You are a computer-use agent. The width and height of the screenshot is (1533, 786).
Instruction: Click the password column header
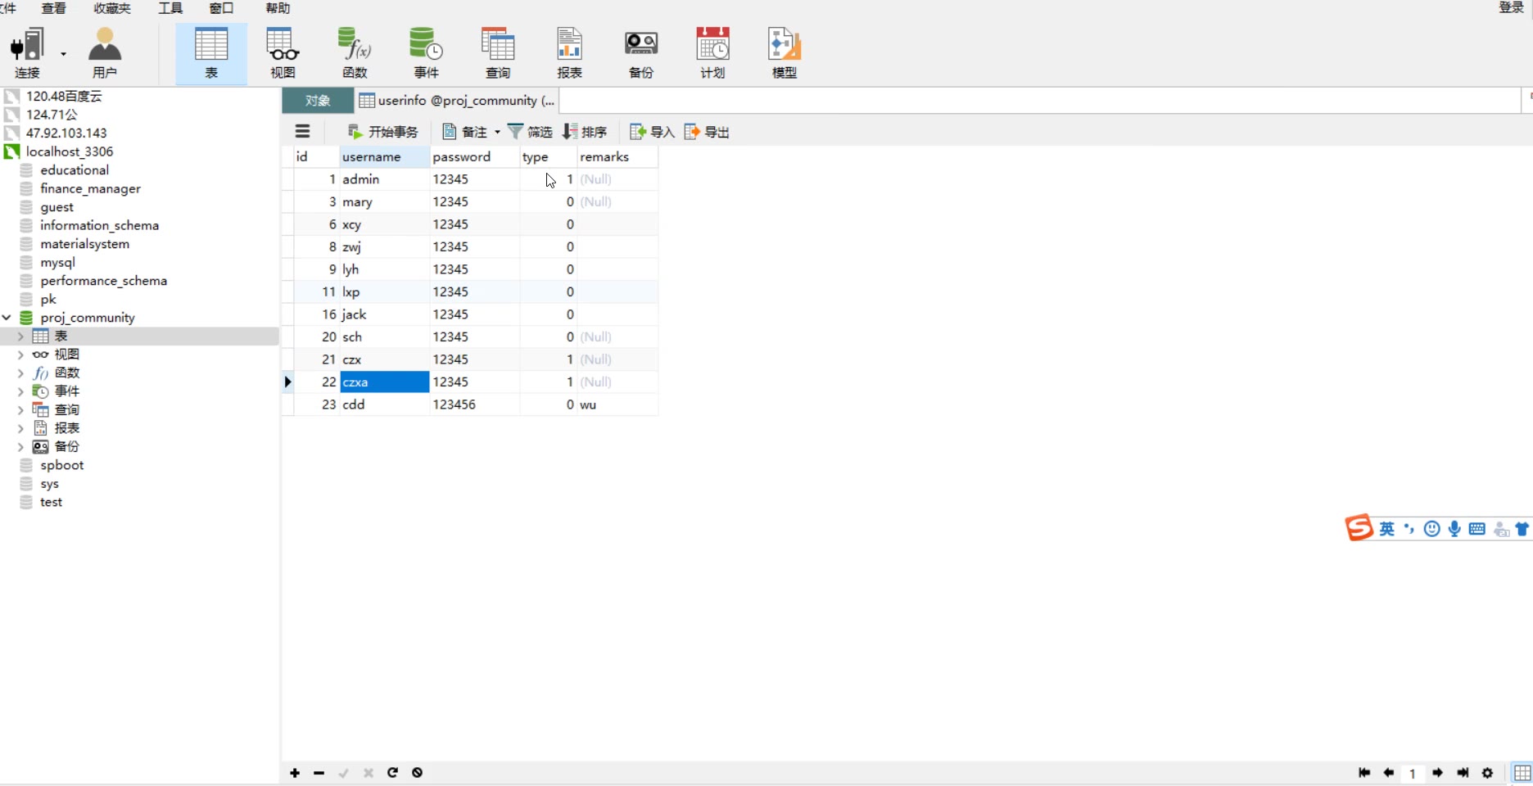point(475,156)
